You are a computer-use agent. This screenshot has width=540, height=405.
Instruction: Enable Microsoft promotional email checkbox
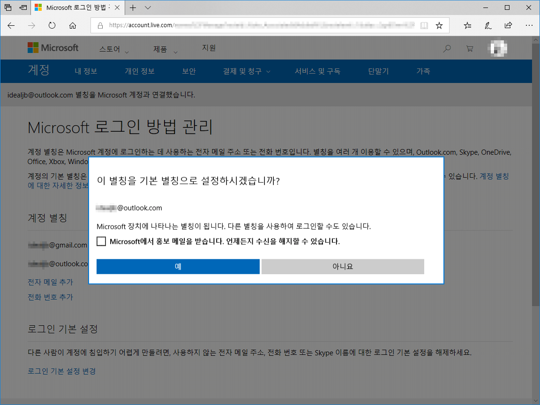point(101,241)
